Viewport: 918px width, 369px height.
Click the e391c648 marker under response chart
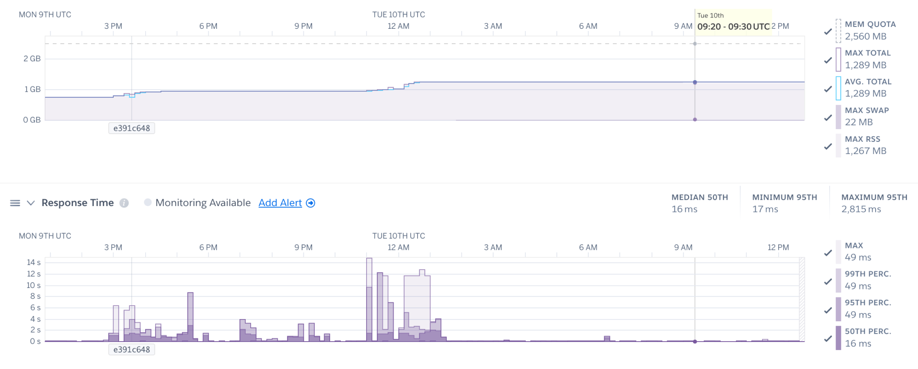pos(132,350)
